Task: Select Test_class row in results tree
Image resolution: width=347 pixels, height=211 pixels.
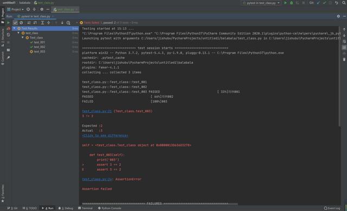Action: [x=45, y=37]
